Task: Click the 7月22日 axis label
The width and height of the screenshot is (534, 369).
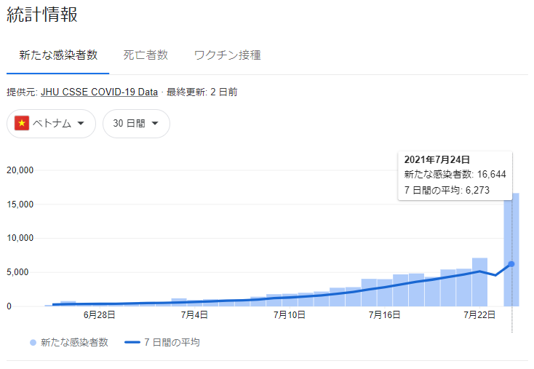Action: (479, 315)
